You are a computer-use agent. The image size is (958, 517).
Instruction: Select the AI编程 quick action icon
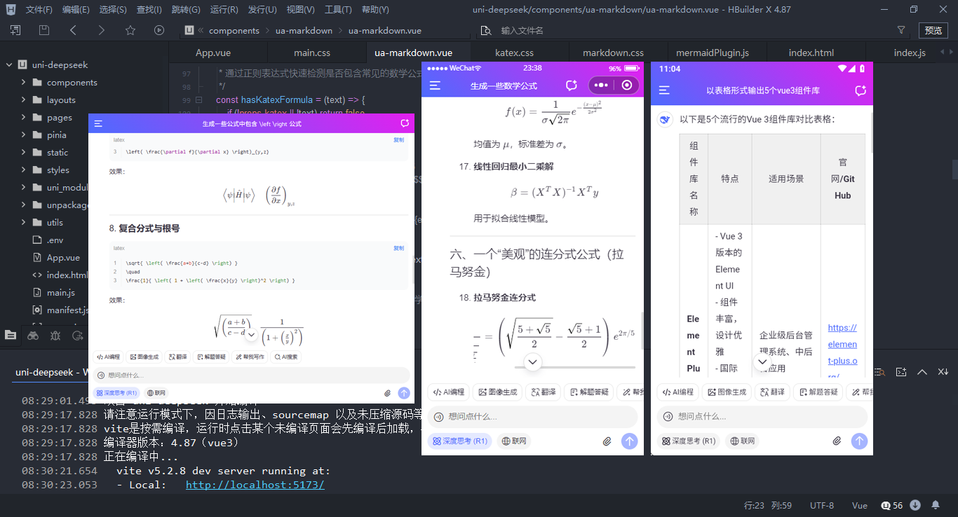click(109, 357)
